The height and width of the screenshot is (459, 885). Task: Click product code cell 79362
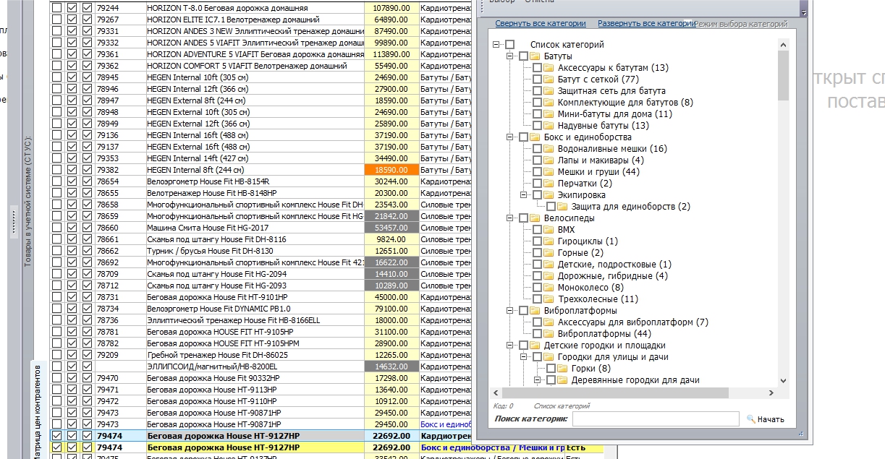(x=119, y=66)
